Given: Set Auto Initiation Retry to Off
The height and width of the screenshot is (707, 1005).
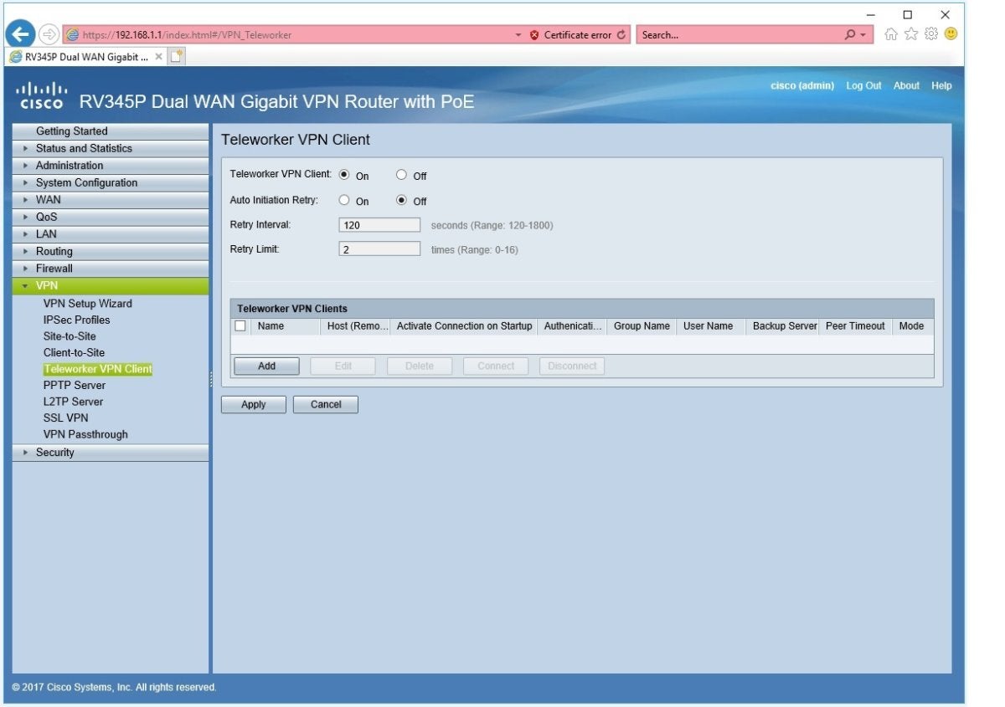Looking at the screenshot, I should coord(401,200).
